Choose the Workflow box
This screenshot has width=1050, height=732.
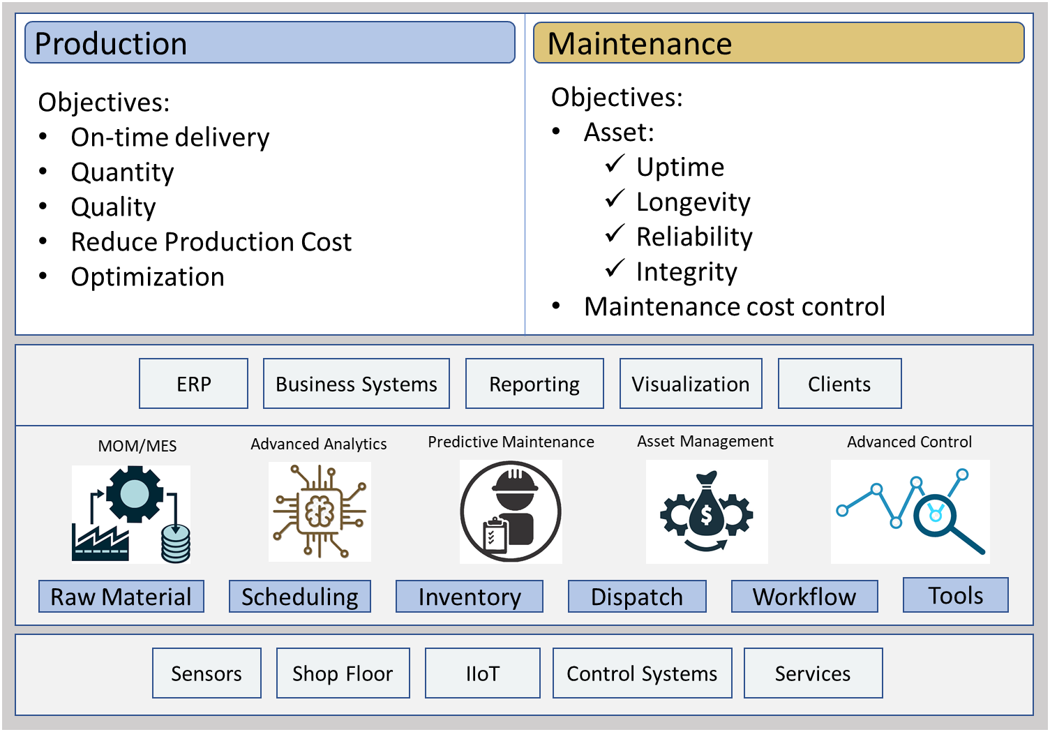click(x=804, y=597)
